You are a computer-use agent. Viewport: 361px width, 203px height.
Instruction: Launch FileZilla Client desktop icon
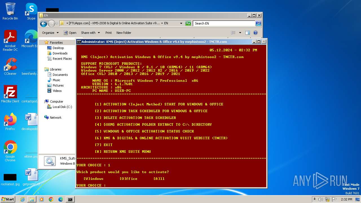pyautogui.click(x=10, y=94)
